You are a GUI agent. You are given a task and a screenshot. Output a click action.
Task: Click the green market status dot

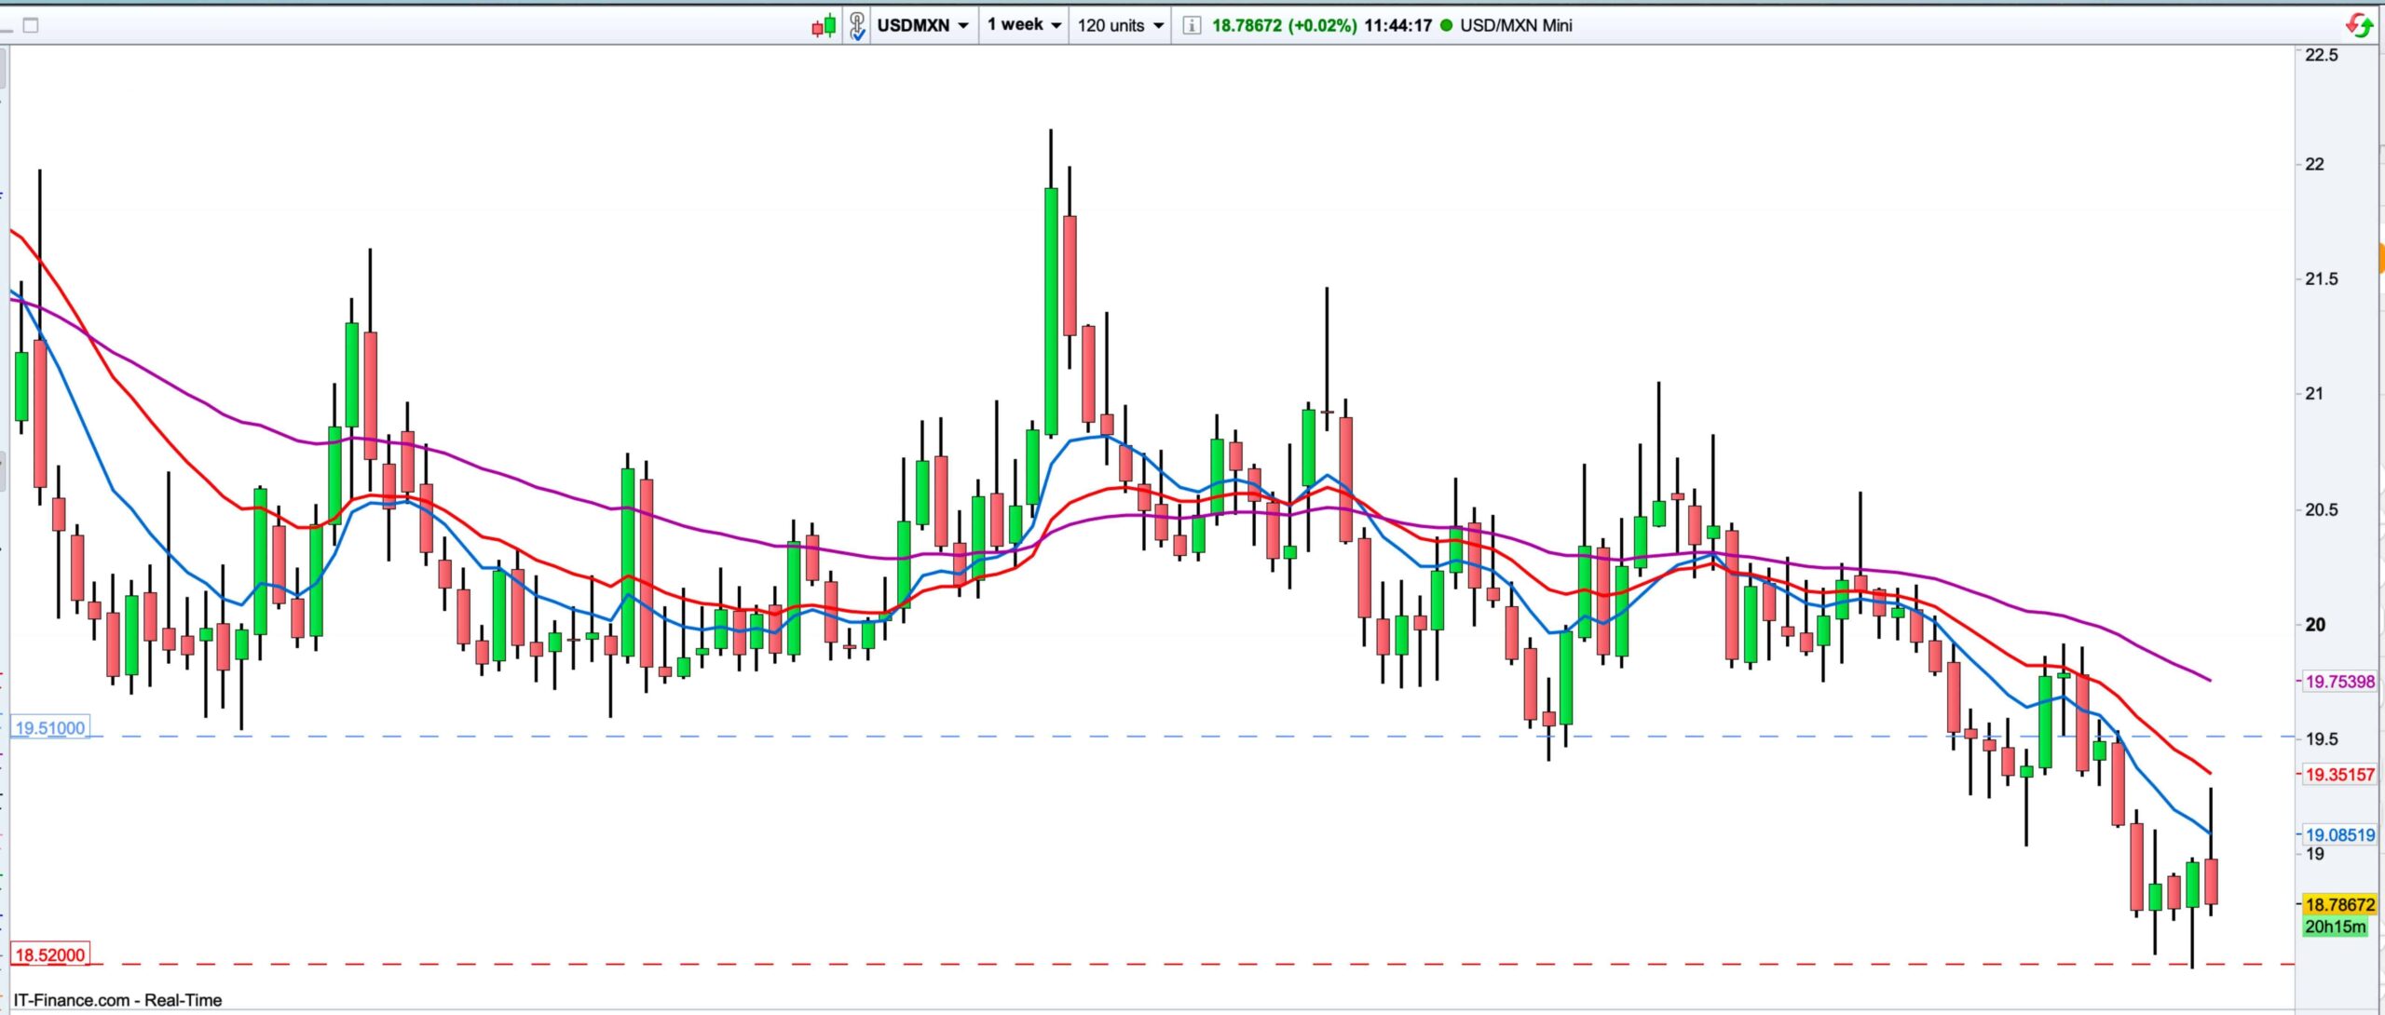(x=1447, y=25)
